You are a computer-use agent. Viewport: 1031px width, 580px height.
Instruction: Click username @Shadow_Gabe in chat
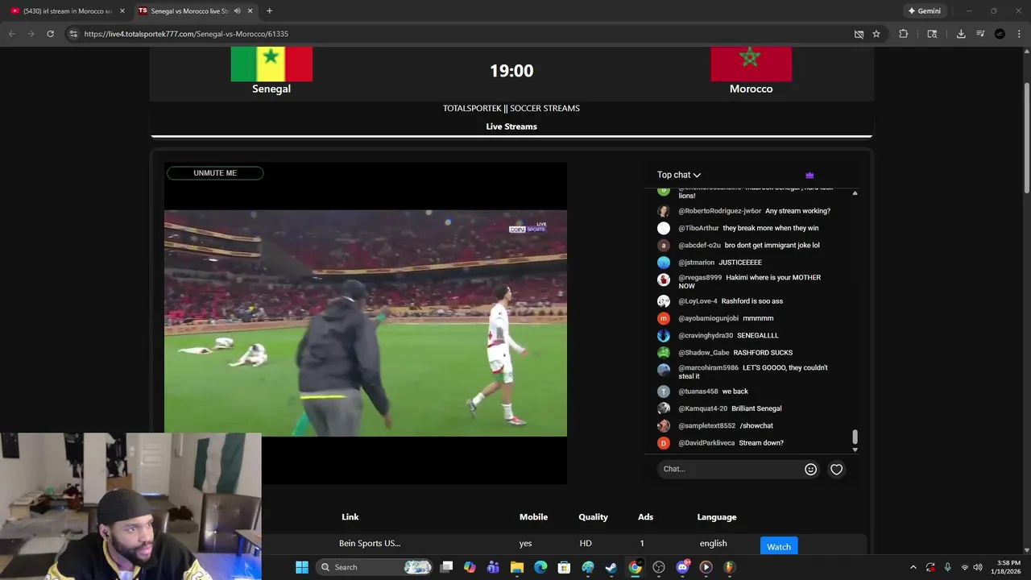(703, 353)
